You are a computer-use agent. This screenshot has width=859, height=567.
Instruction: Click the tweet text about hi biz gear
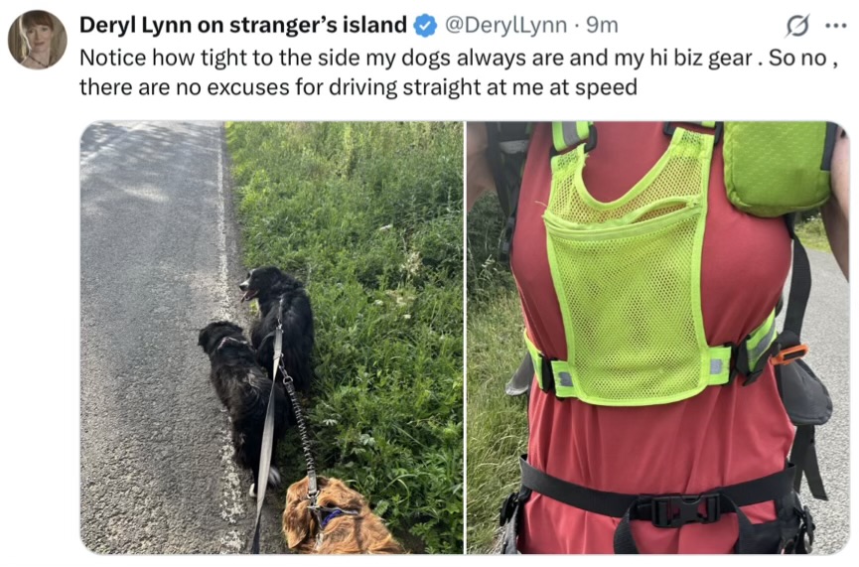pos(459,72)
